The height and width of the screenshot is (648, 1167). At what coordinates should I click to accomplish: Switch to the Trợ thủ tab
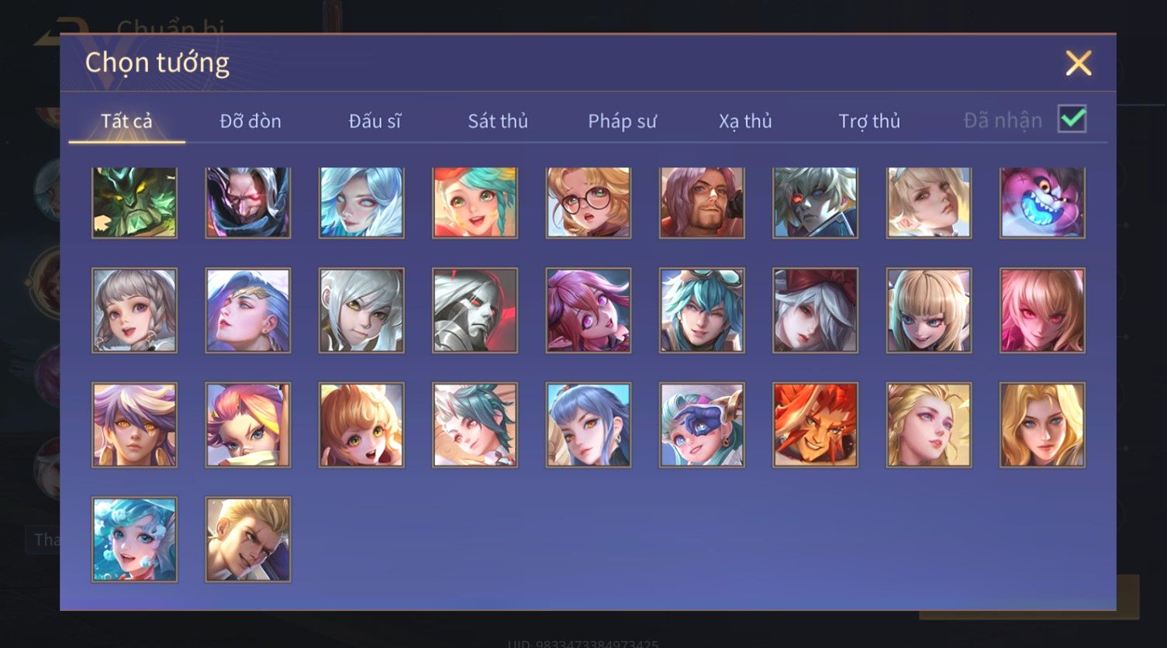869,121
